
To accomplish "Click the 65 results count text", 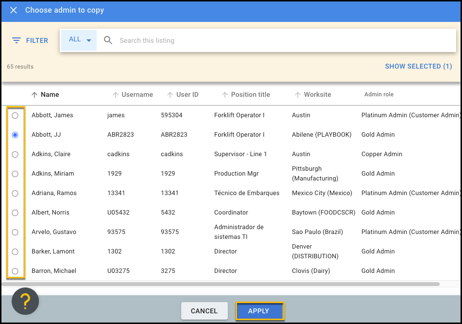I will 20,67.
